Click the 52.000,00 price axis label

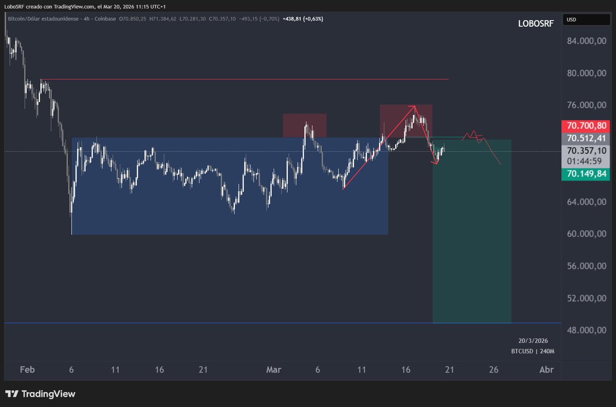coord(587,298)
